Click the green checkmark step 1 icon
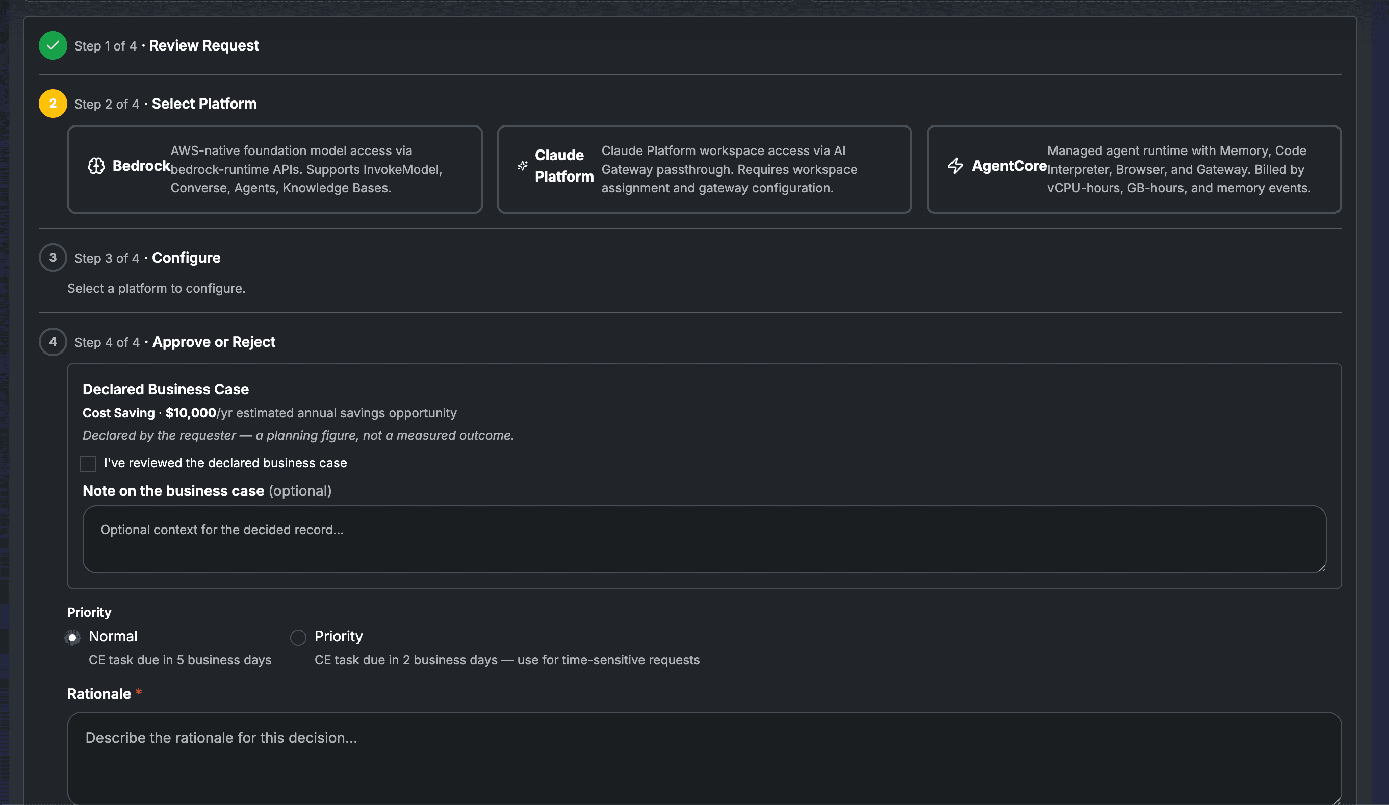Screen dimensions: 1389x805 [53, 46]
